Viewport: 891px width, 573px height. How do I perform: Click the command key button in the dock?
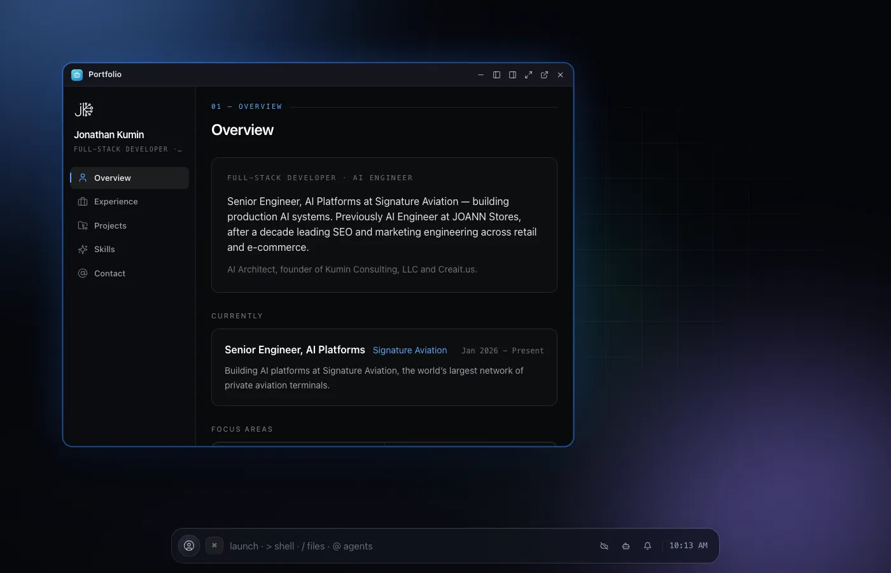tap(214, 546)
